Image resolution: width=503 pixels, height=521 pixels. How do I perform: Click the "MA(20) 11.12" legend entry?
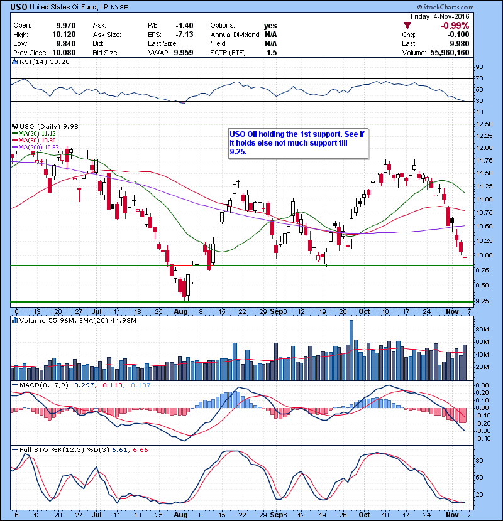click(x=34, y=133)
